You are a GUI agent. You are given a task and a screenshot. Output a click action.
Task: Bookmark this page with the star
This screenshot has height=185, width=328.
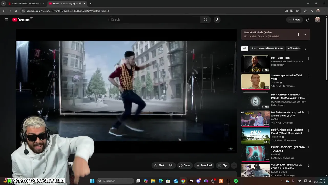click(297, 11)
